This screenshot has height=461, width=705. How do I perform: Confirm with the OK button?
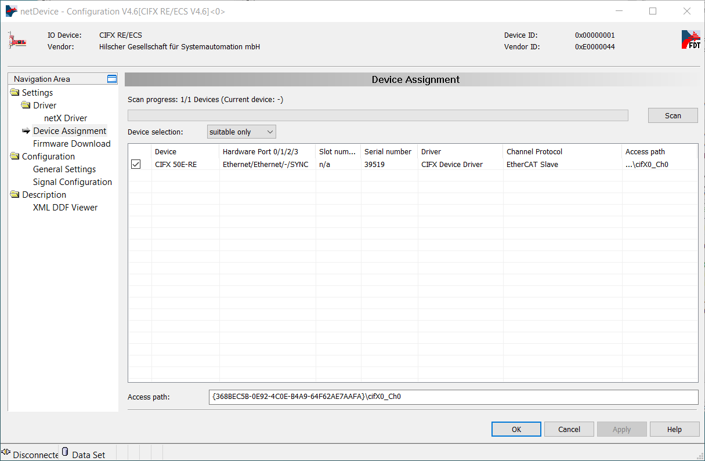(x=516, y=429)
